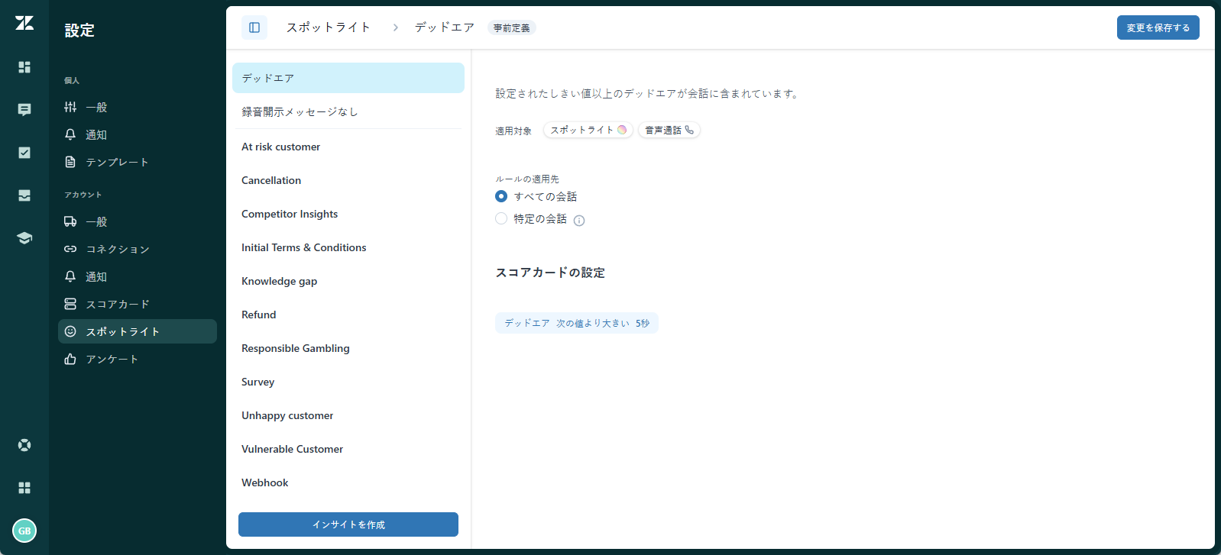Open the graduation cap coaching icon
The height and width of the screenshot is (555, 1221).
click(24, 238)
